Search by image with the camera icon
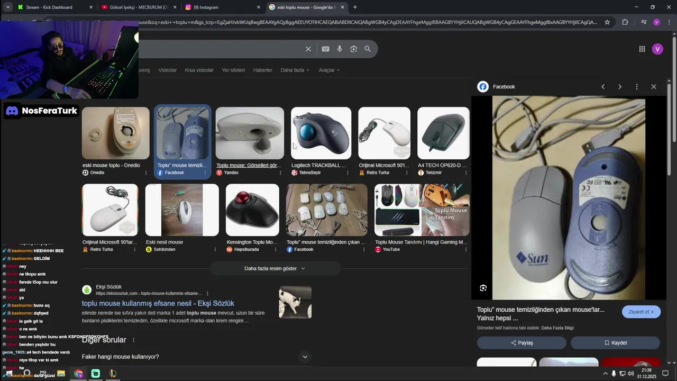Image resolution: width=677 pixels, height=381 pixels. (354, 49)
